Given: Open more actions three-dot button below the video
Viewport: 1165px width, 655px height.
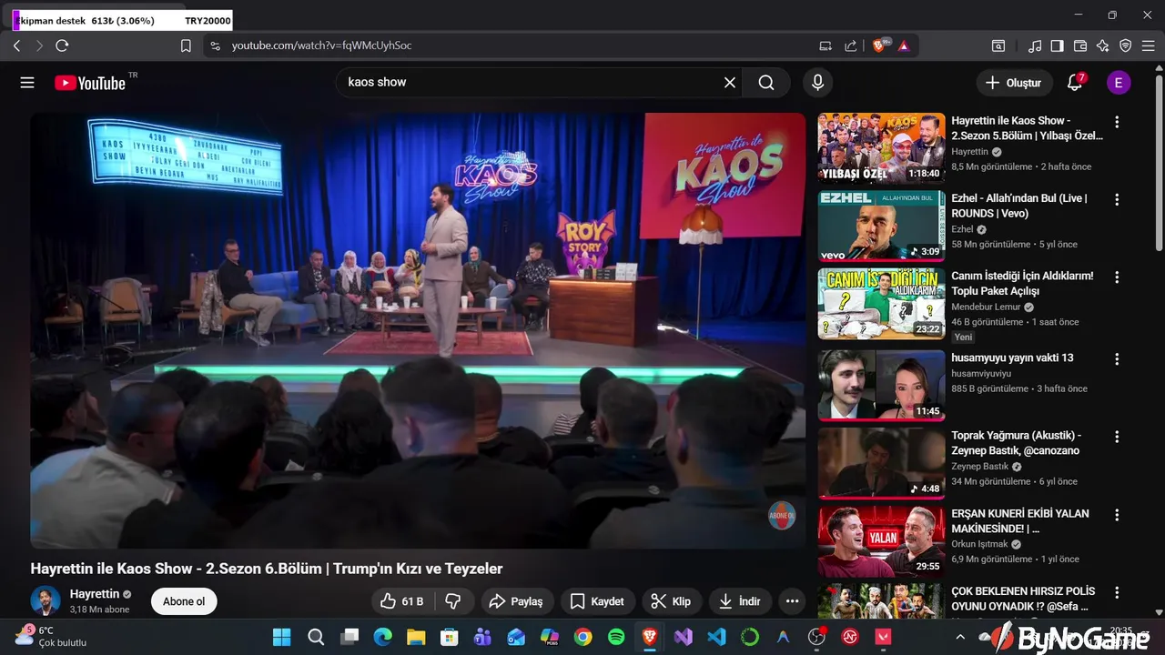Looking at the screenshot, I should tap(792, 601).
